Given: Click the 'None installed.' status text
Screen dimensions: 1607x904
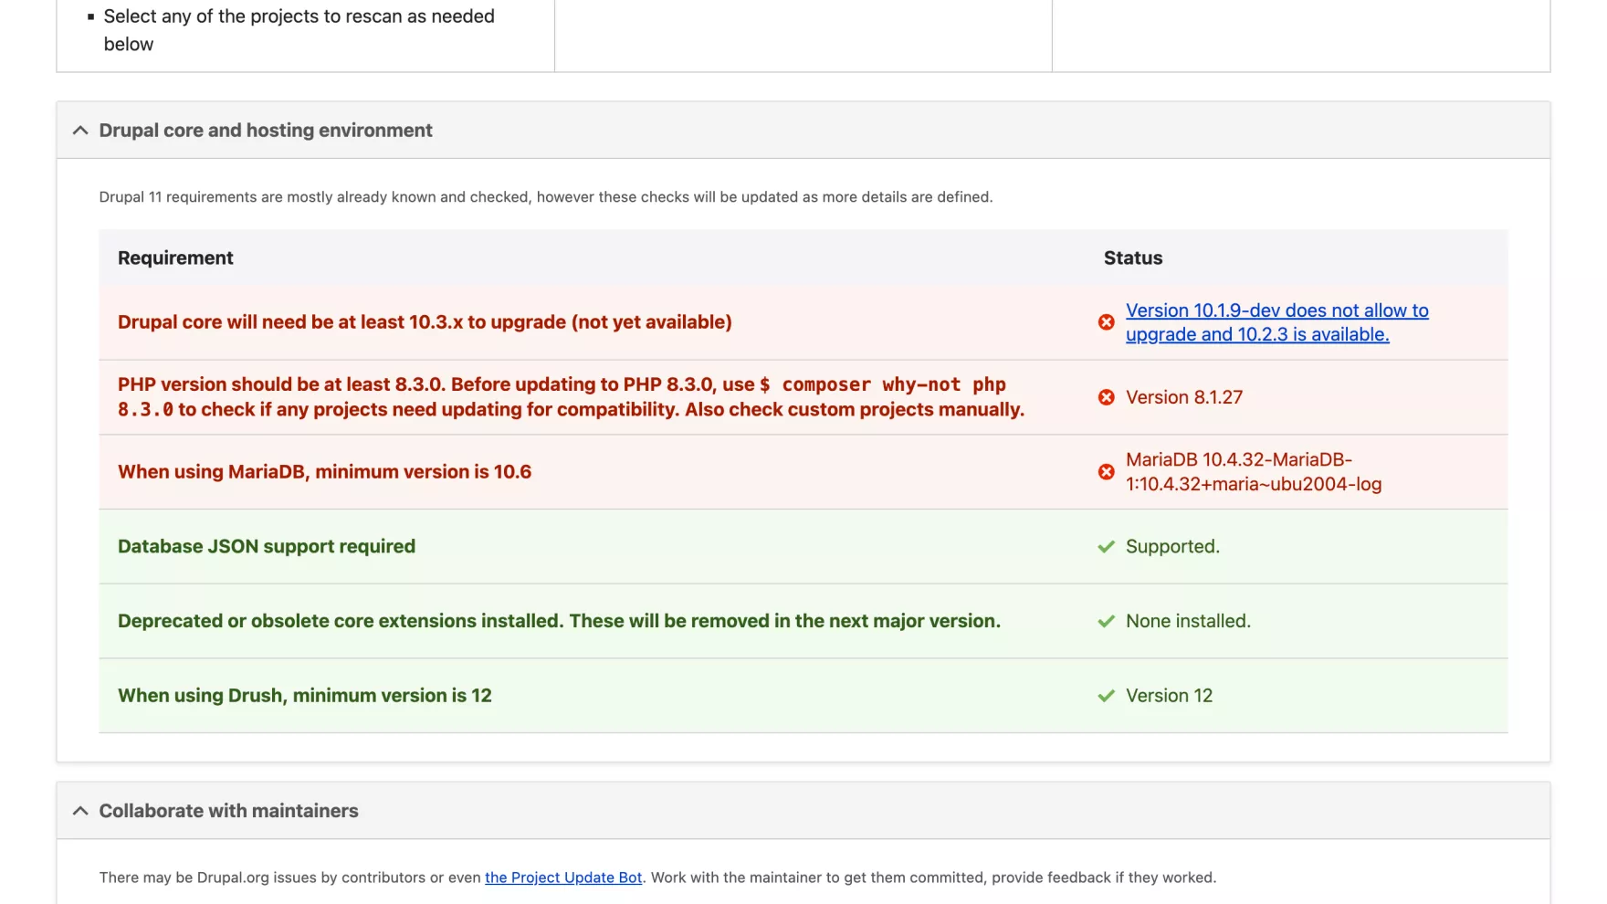Looking at the screenshot, I should (x=1188, y=622).
